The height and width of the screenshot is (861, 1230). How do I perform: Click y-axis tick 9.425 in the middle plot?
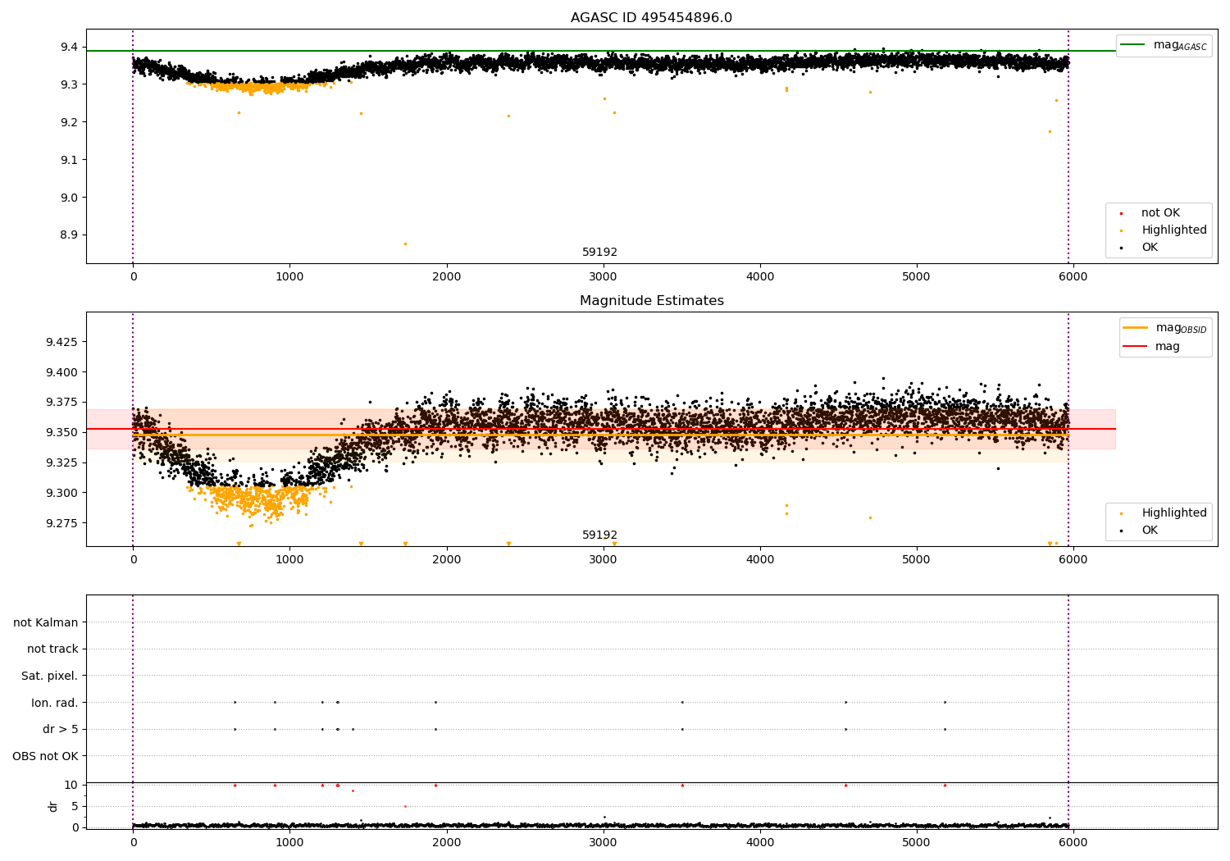click(62, 342)
